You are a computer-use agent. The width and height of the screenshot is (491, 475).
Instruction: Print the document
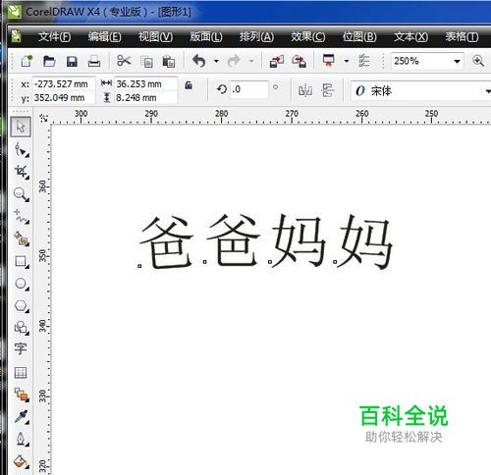point(94,61)
